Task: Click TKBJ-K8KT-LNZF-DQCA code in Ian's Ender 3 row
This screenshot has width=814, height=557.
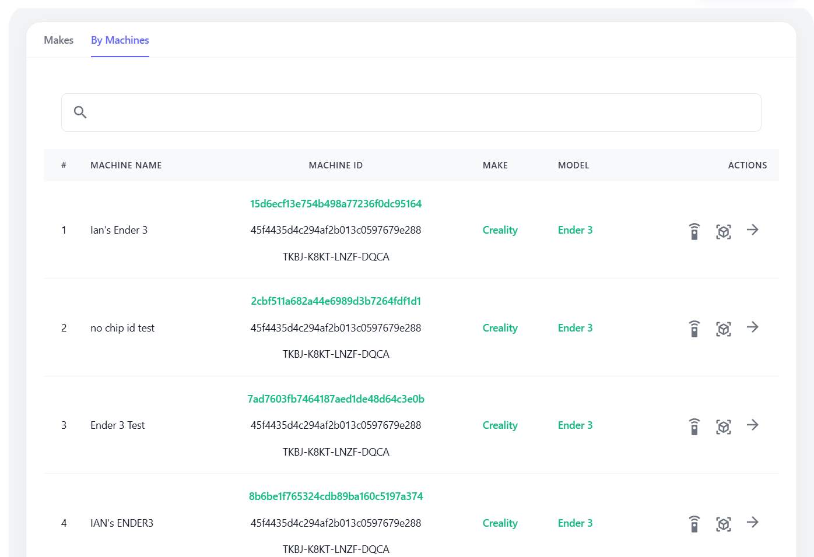Action: pos(336,257)
